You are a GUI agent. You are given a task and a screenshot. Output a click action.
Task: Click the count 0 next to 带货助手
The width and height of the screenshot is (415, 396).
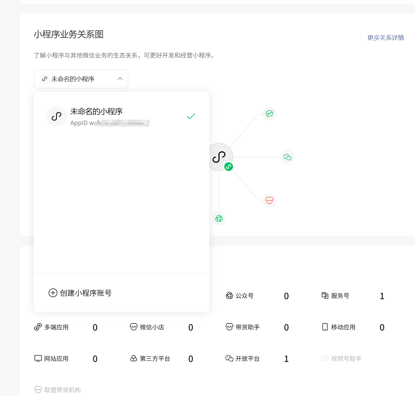tap(287, 327)
